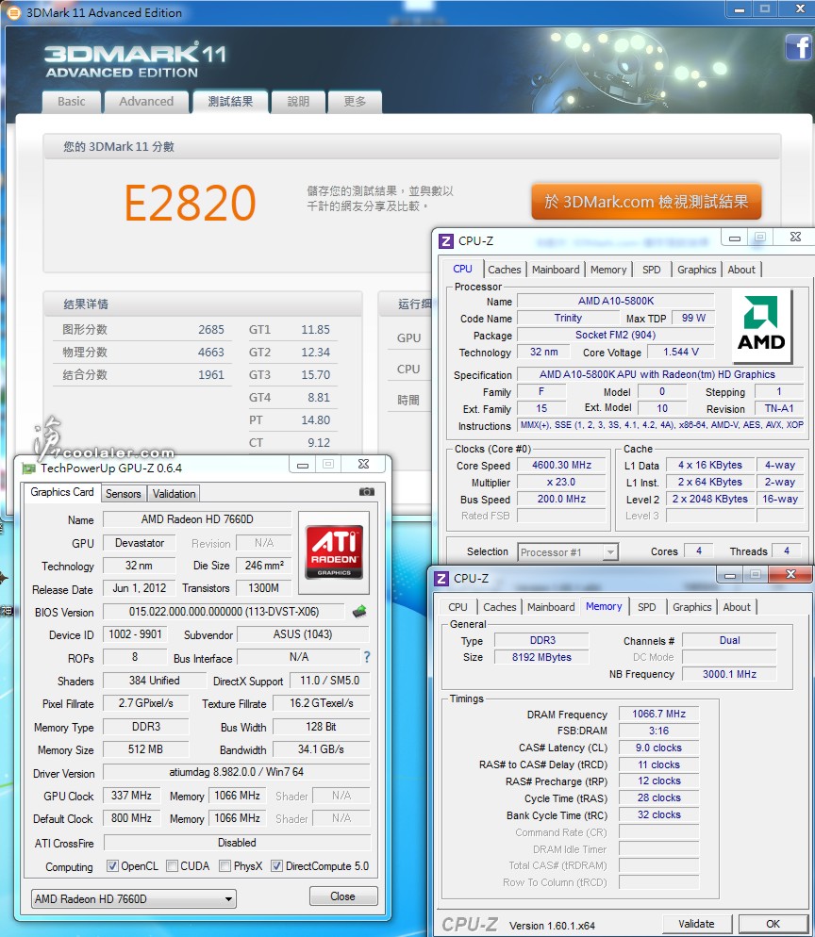Open About tab in the upper CPU-Z window
Image resolution: width=815 pixels, height=937 pixels.
coord(741,270)
